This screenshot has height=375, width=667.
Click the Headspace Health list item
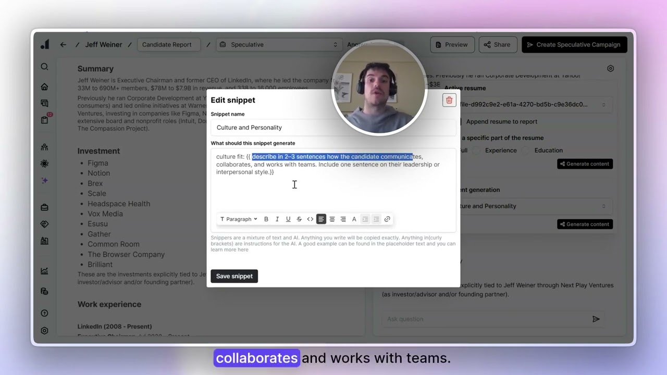click(119, 204)
